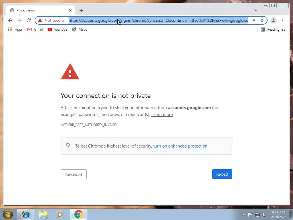Click the network tray icon
The width and height of the screenshot is (293, 220).
click(x=257, y=215)
